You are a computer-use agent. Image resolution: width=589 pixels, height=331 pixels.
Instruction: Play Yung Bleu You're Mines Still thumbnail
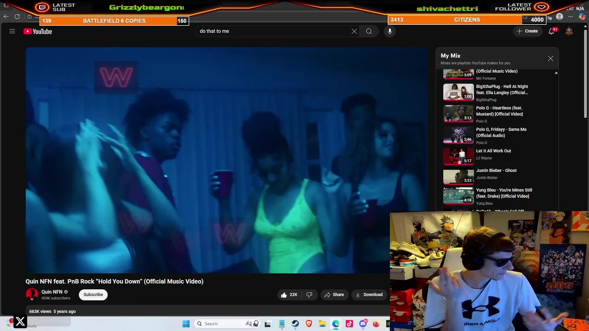coord(458,196)
